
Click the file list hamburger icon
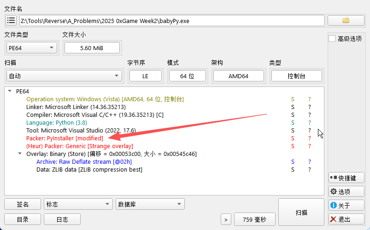[11, 21]
